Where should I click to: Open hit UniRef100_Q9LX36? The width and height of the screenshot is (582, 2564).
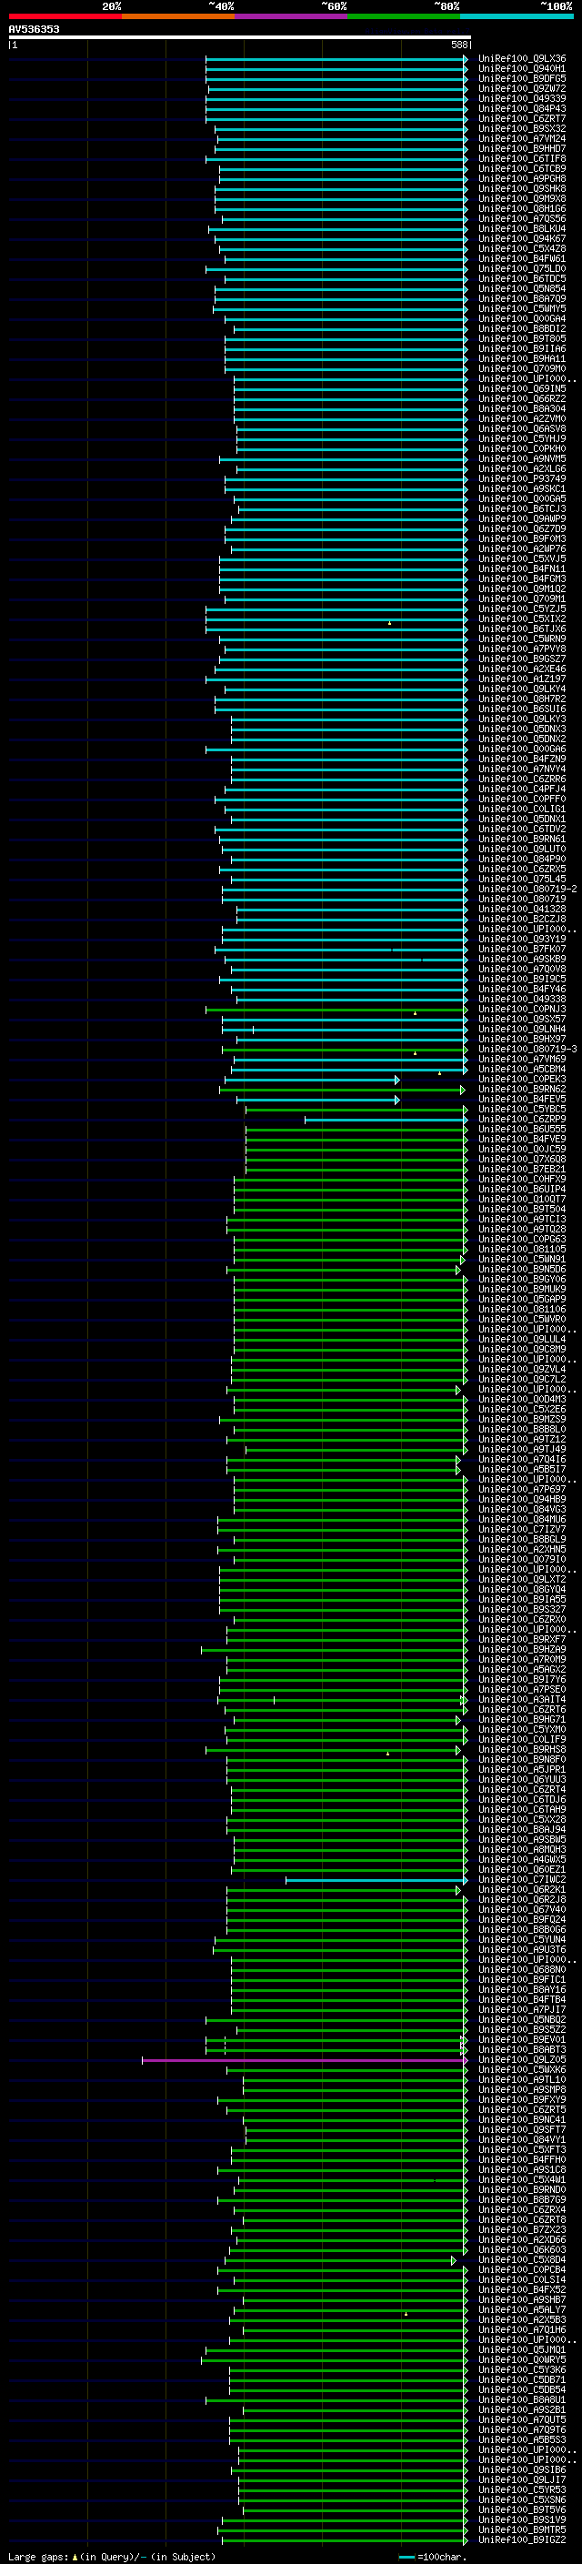522,59
